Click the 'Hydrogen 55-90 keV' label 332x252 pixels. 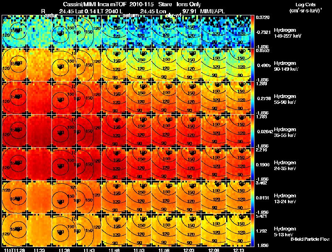coord(285,99)
